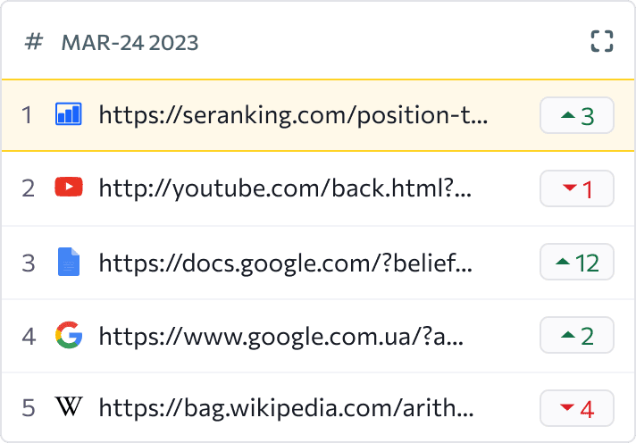Click the Wikipedia W icon
The width and height of the screenshot is (636, 443).
69,406
